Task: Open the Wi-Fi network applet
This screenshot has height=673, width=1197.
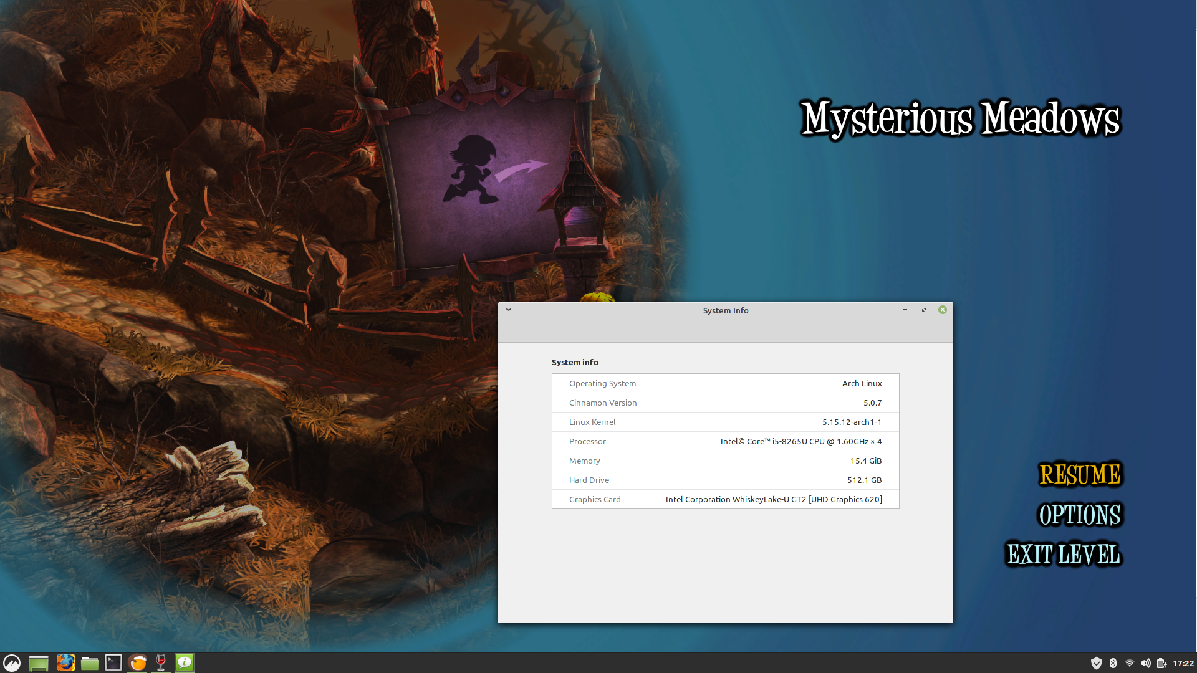Action: (1129, 663)
